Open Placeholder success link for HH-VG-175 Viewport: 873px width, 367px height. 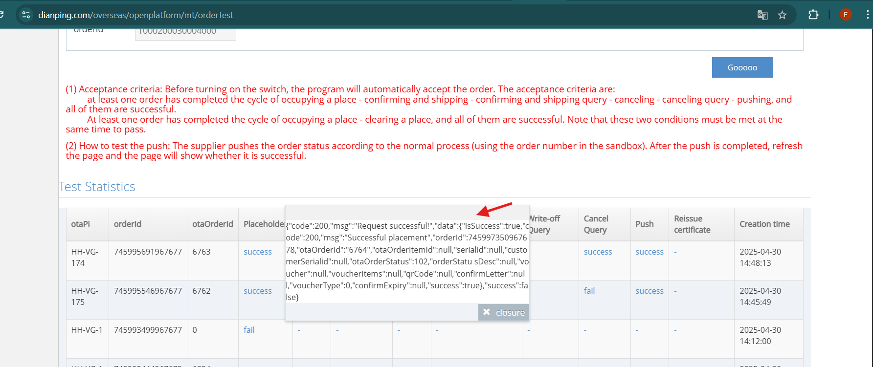point(258,291)
